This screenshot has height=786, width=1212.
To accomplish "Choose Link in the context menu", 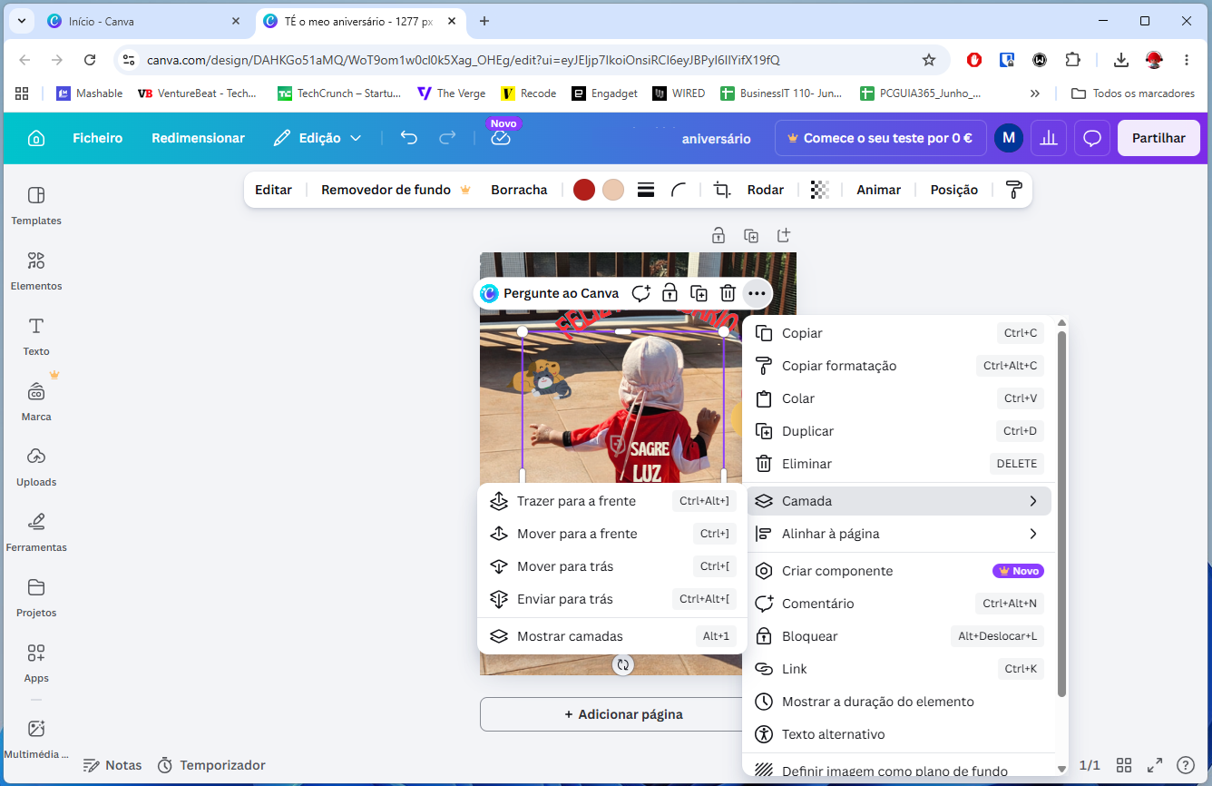I will 899,669.
